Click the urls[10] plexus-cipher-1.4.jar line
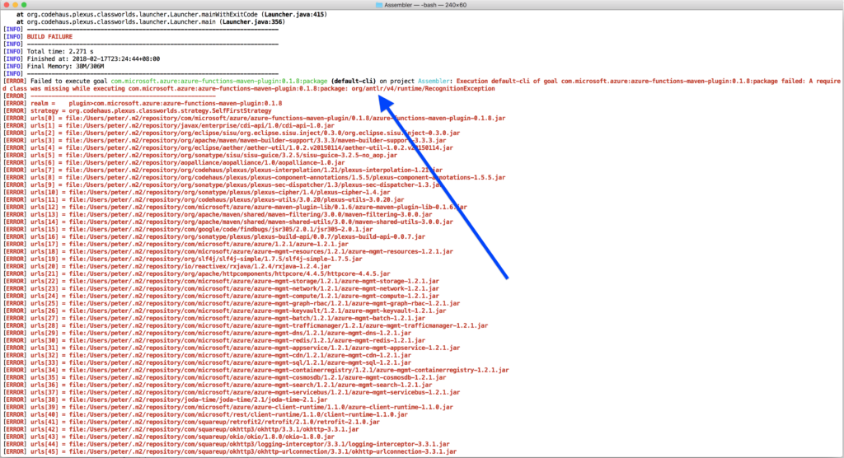This screenshot has width=844, height=458. pos(196,192)
